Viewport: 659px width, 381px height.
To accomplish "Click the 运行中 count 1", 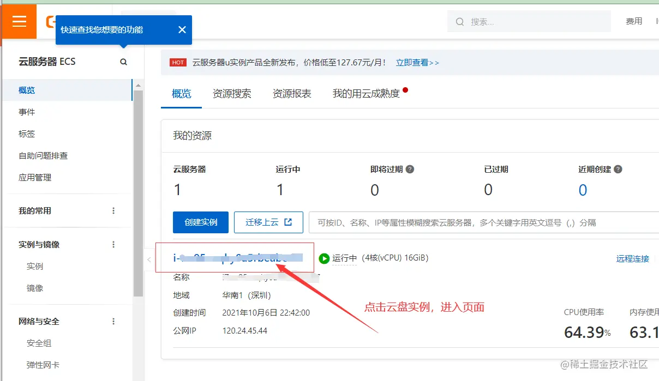I will coord(280,190).
